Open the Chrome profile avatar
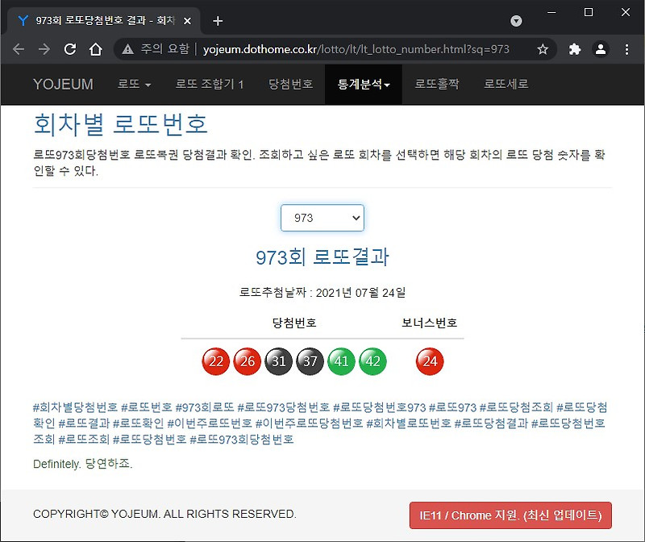Image resolution: width=645 pixels, height=542 pixels. [x=601, y=49]
